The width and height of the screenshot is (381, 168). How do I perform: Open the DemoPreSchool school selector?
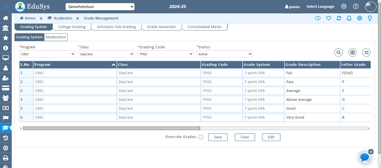click(100, 7)
